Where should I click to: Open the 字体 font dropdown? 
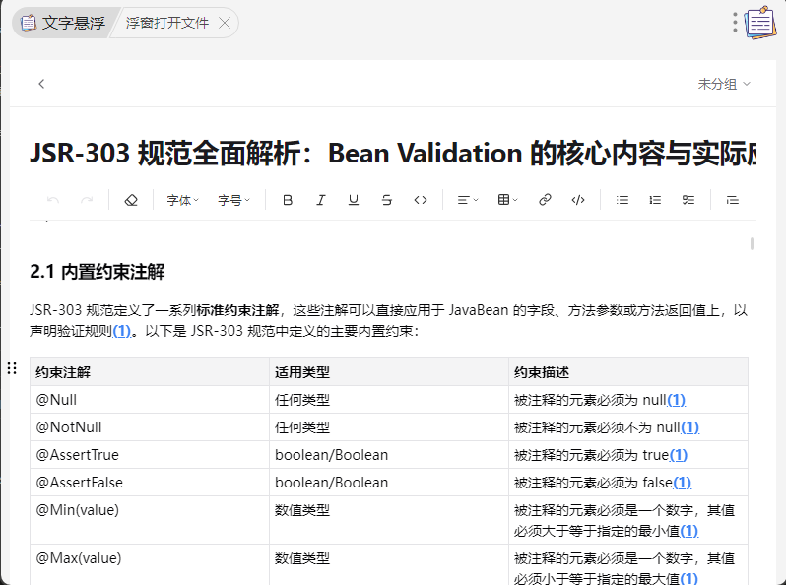182,200
